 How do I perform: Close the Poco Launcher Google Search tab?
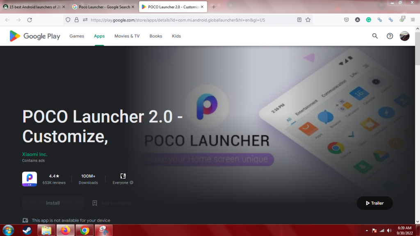133,7
